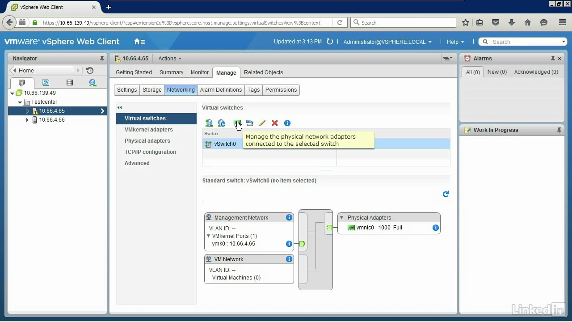Click the navigator history icon

click(90, 70)
